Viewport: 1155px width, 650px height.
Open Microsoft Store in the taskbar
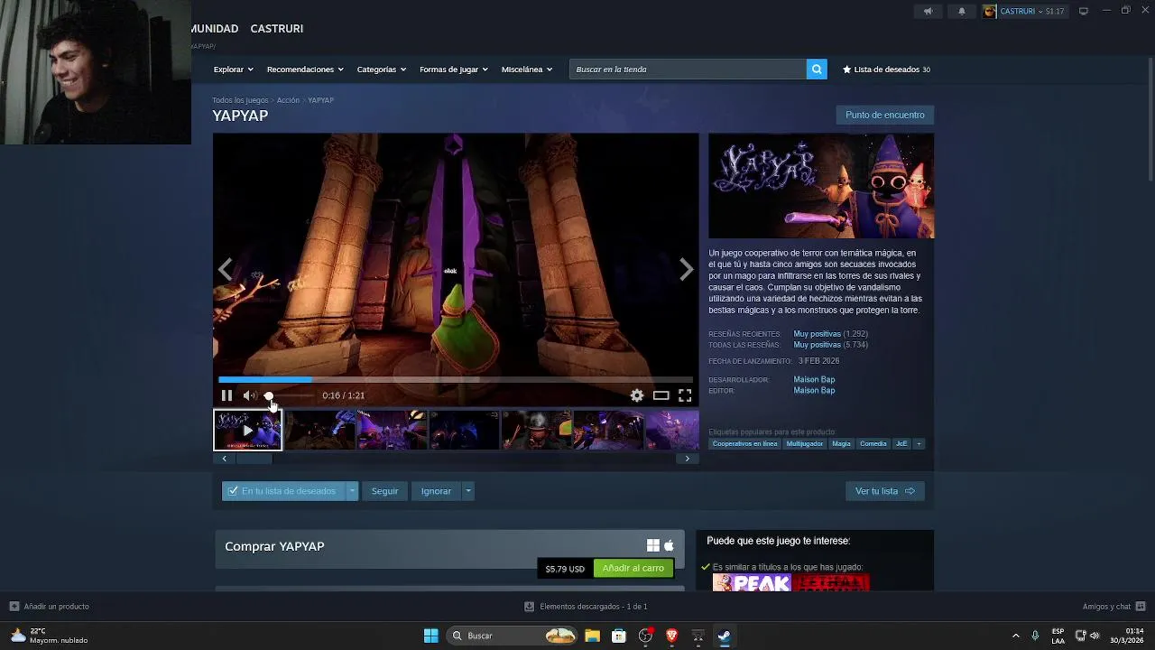click(x=619, y=636)
